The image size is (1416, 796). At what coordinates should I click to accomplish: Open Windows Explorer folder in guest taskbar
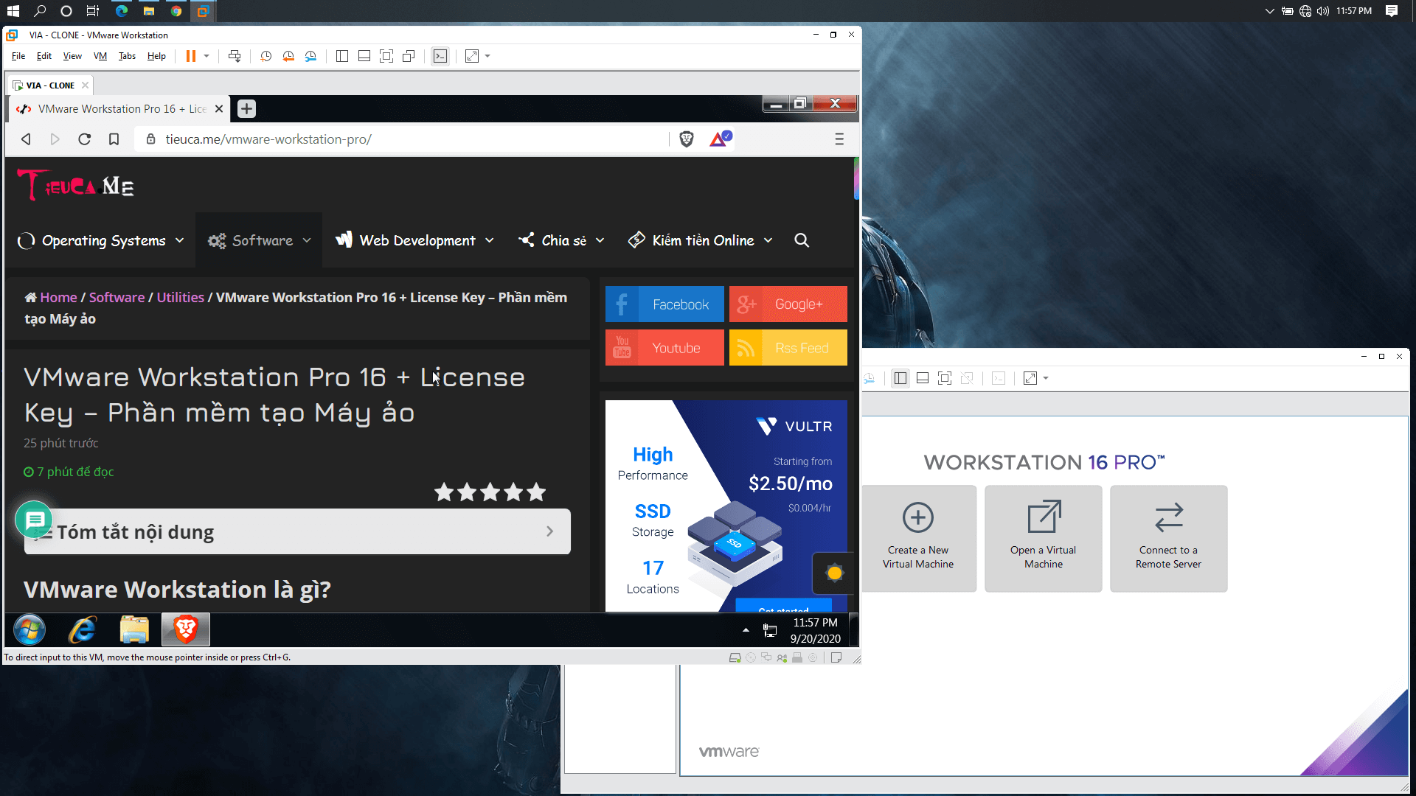(x=134, y=630)
